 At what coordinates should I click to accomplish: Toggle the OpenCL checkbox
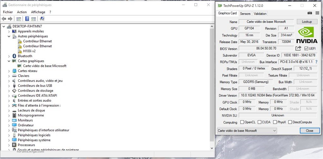[242, 122]
